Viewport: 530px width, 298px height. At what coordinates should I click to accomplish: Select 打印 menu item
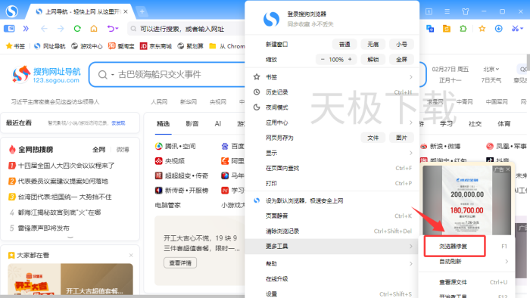click(x=332, y=183)
